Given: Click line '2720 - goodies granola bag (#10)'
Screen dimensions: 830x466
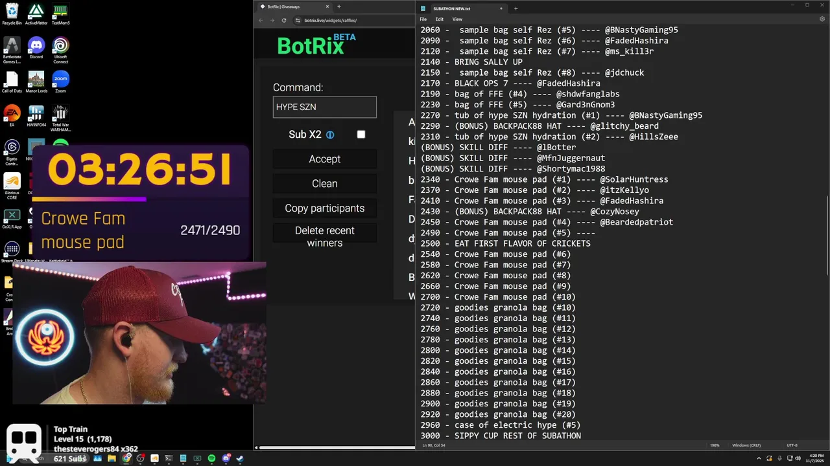Looking at the screenshot, I should coord(498,307).
